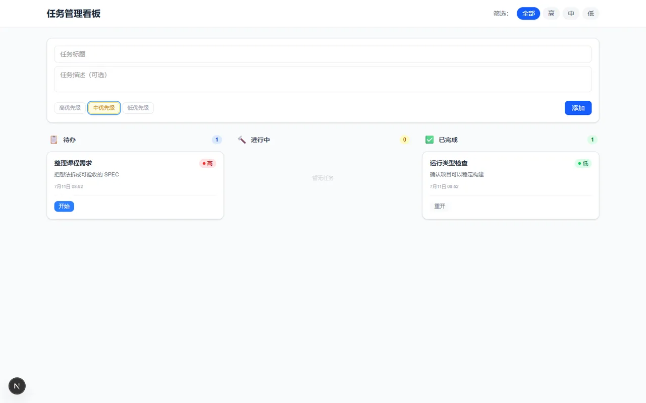Viewport: 646px width, 403px height.
Task: Click the hammer icon beside 进行中
Action: pos(242,140)
